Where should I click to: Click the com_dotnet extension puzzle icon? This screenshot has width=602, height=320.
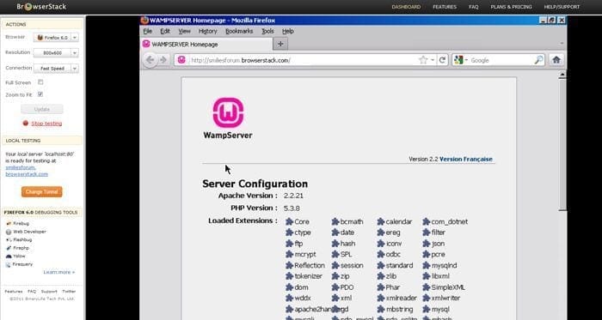click(427, 221)
